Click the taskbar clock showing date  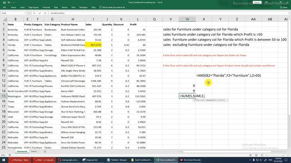278,160
